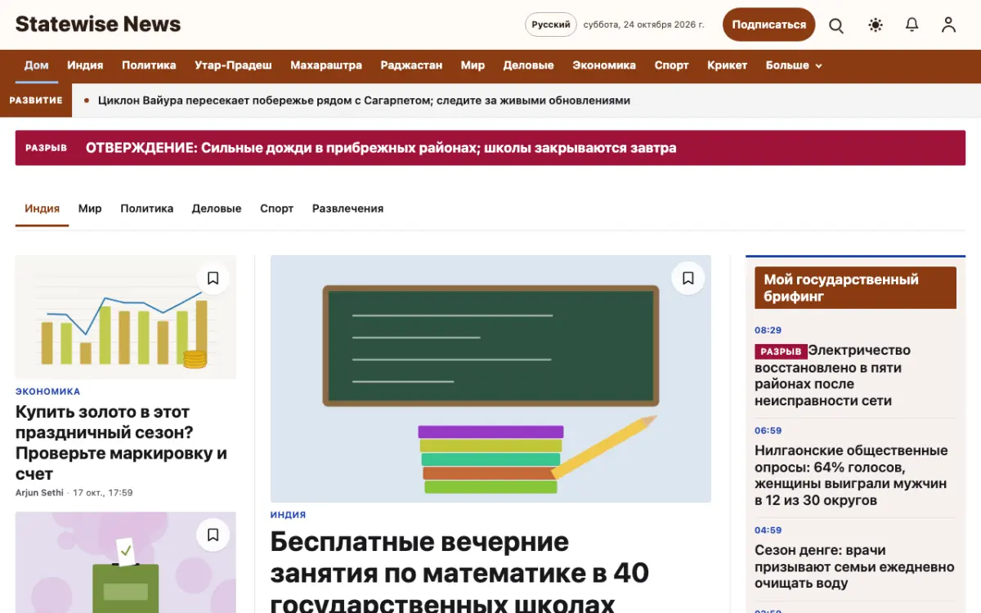The width and height of the screenshot is (981, 613).
Task: Open bar chart thumbnail of gold article
Action: (x=126, y=317)
